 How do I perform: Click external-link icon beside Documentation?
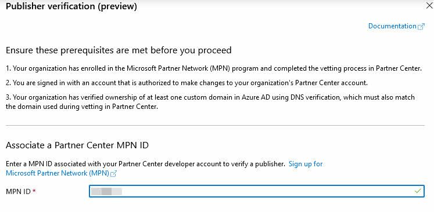point(421,27)
